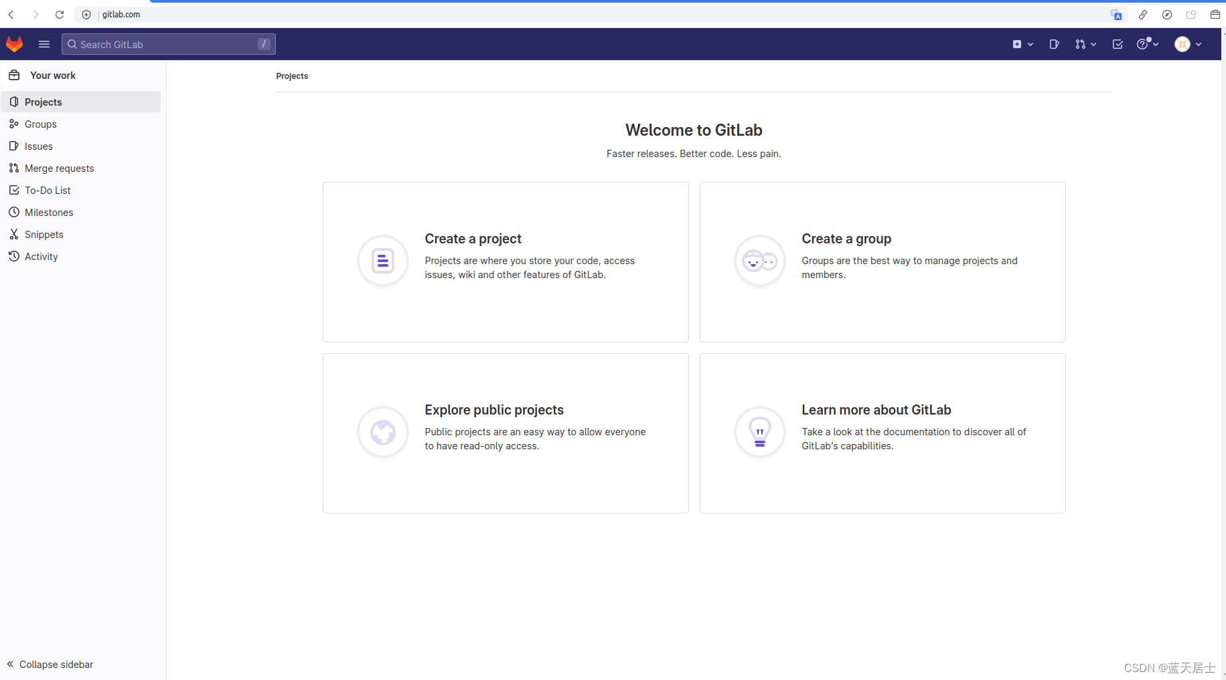Go back in the browser

click(x=11, y=14)
